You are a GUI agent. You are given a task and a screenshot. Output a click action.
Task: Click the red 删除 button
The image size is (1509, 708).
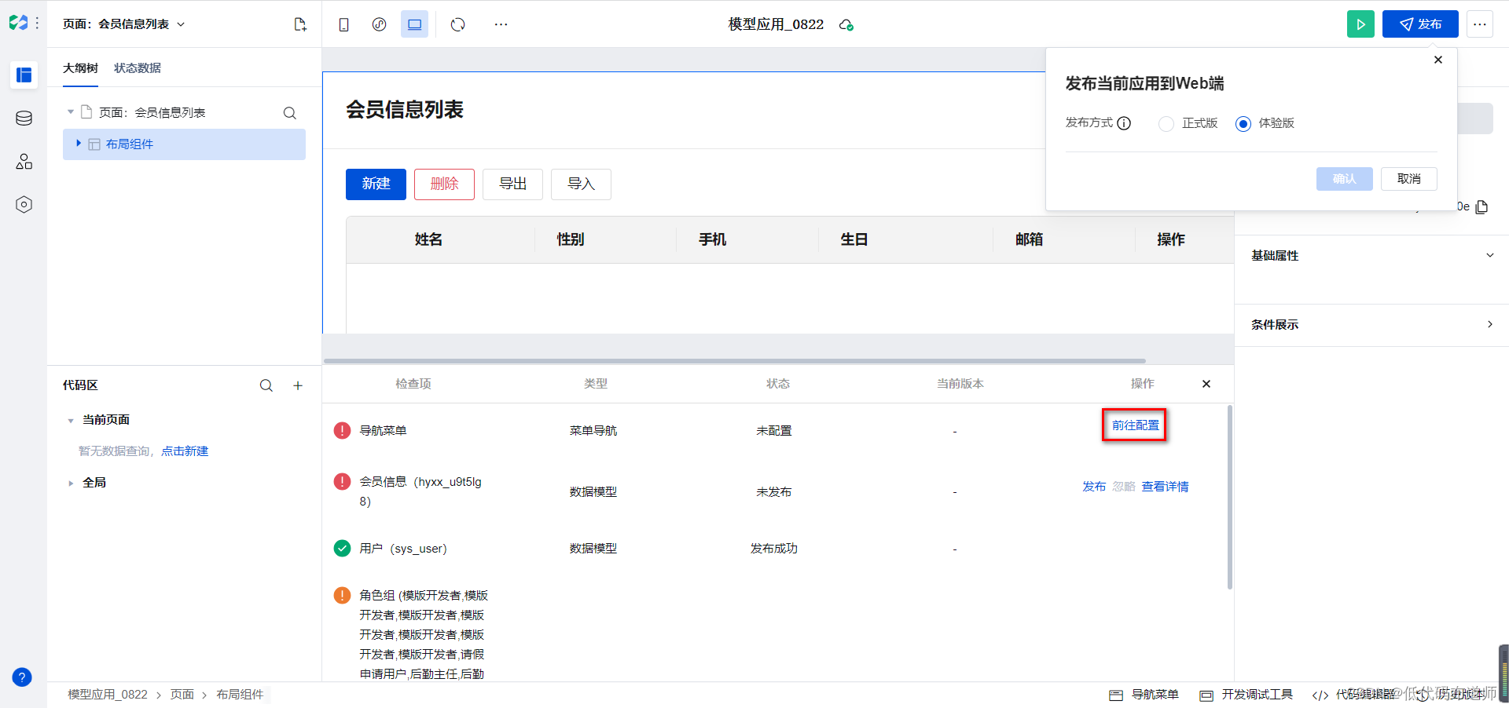444,184
